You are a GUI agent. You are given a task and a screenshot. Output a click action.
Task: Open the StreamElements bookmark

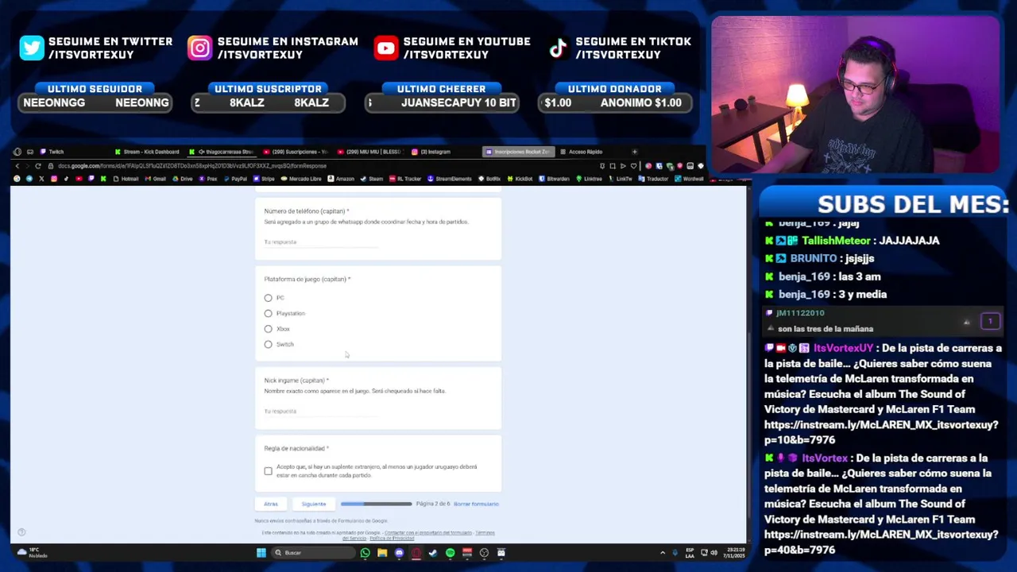click(x=450, y=179)
